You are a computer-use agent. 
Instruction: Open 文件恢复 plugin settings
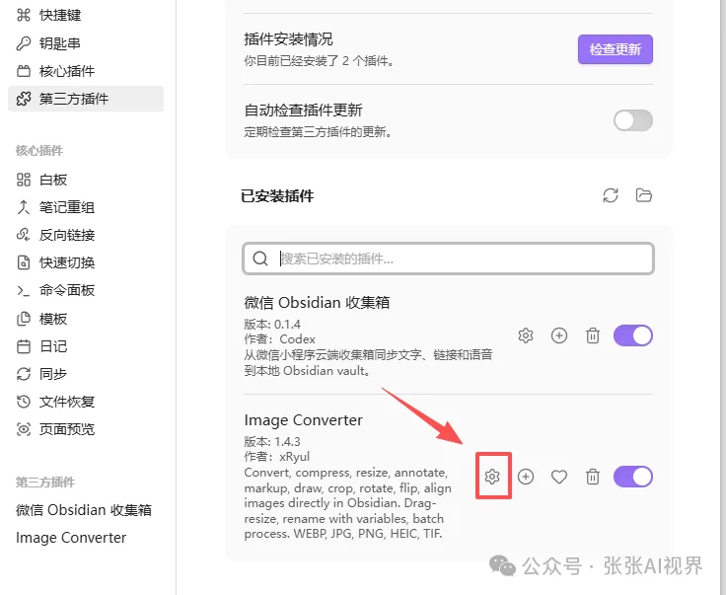coord(86,402)
